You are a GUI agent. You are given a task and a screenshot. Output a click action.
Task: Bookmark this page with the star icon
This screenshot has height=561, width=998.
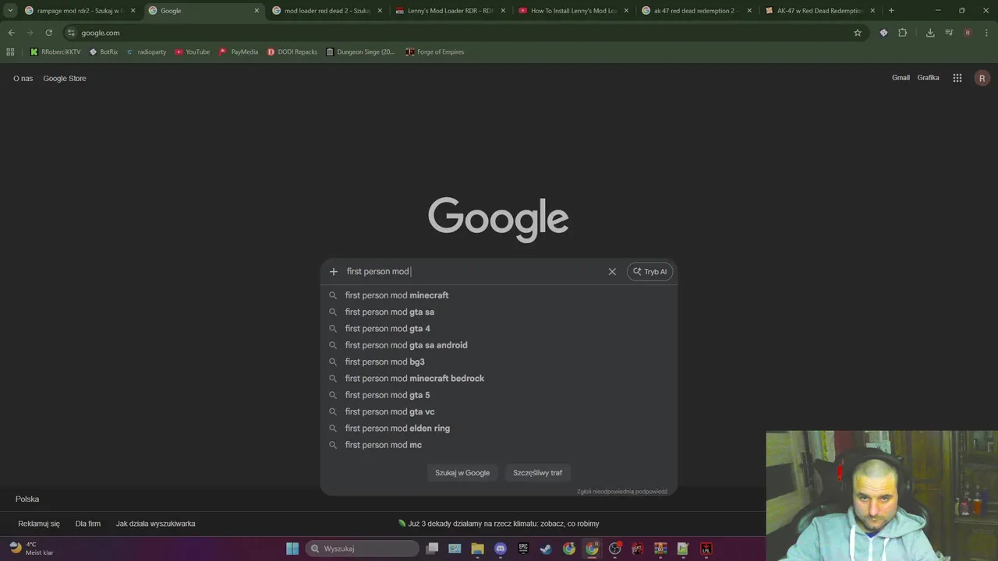[858, 33]
